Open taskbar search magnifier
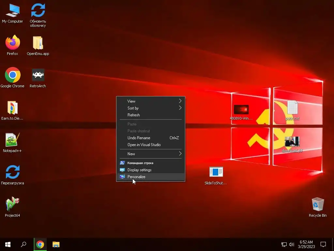334x251 pixels. tap(23, 244)
